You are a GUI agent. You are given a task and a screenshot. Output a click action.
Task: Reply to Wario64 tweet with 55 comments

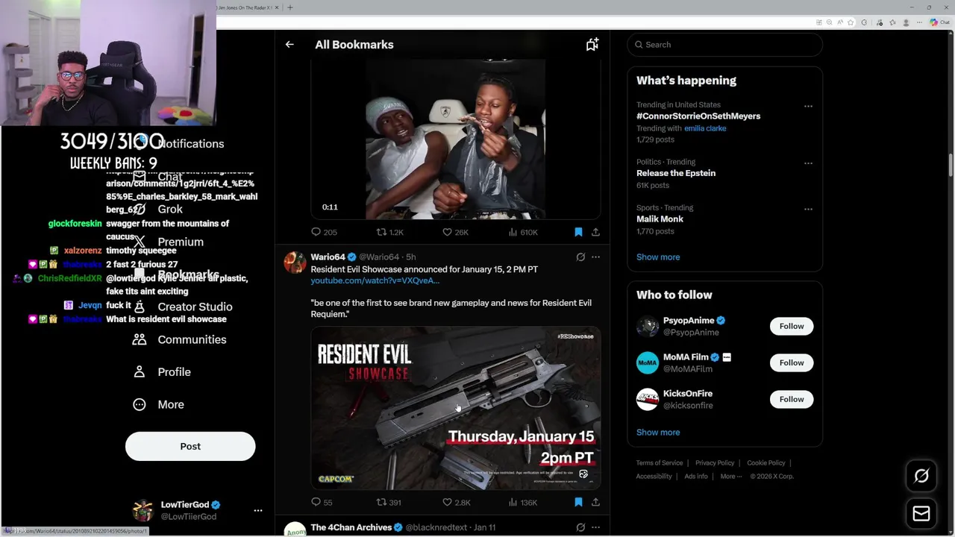click(x=322, y=502)
